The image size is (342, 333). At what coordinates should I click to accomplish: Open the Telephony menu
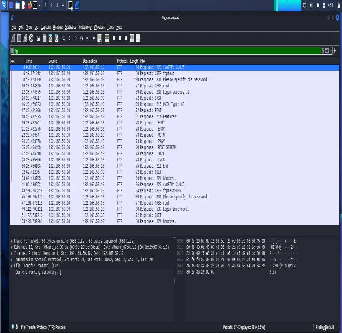tap(85, 27)
